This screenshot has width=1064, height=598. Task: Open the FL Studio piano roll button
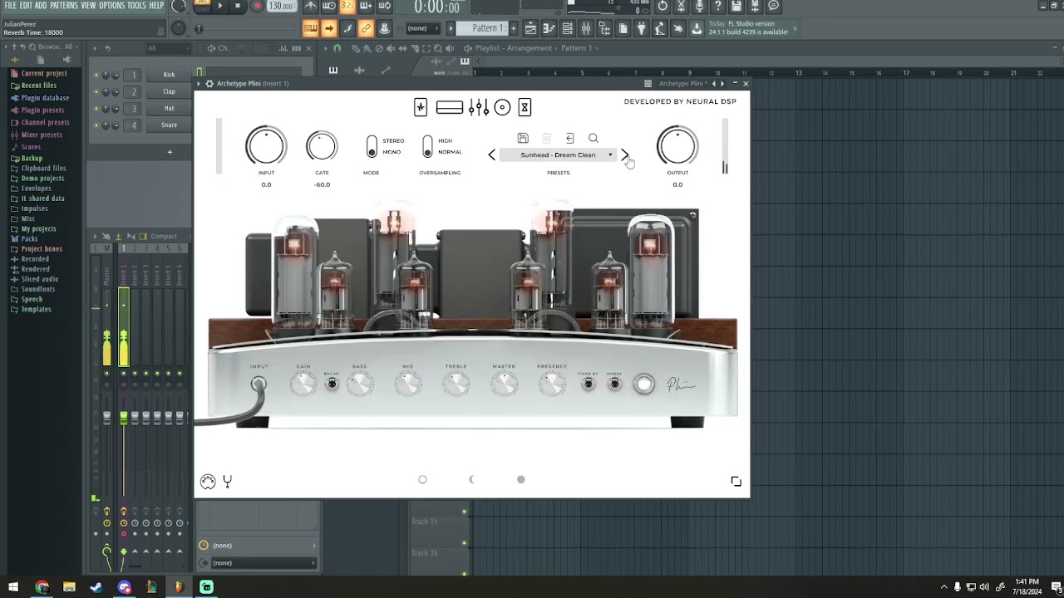(548, 28)
